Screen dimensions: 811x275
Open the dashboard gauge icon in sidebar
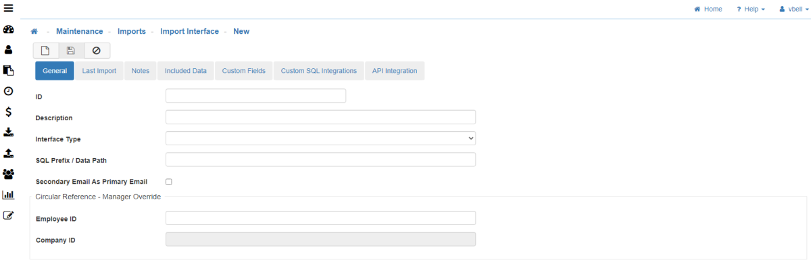[x=9, y=30]
